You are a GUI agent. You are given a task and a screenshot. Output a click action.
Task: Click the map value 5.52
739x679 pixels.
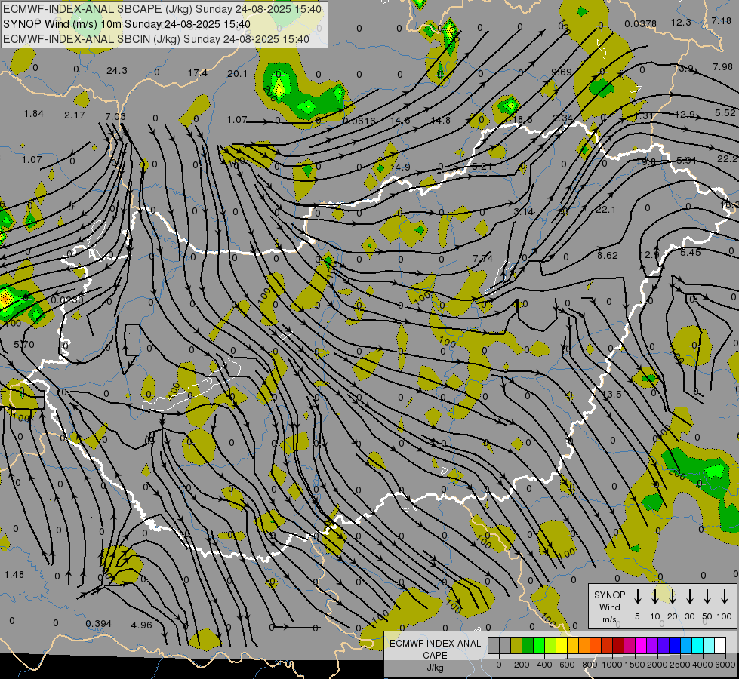[725, 112]
